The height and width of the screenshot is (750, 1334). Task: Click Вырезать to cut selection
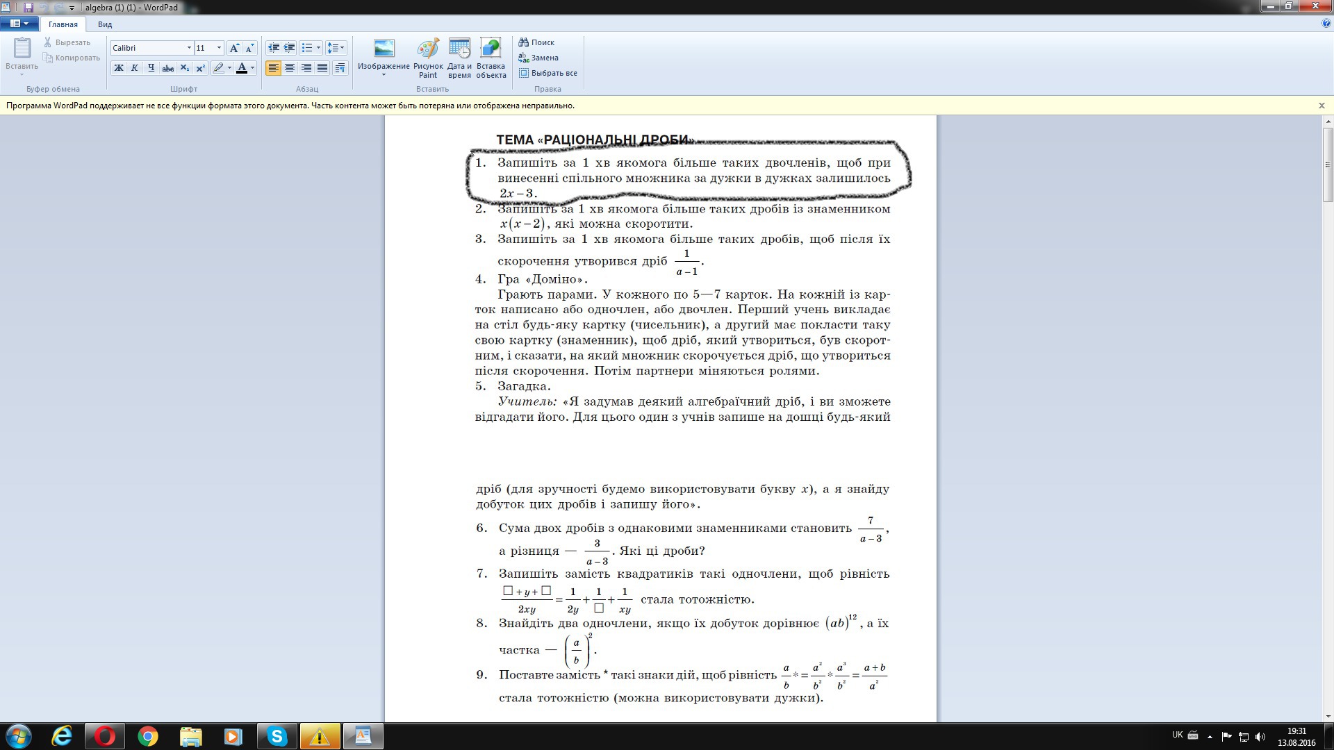pyautogui.click(x=67, y=42)
